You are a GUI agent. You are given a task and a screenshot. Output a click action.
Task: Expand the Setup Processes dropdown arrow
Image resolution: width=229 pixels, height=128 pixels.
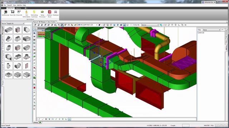(46, 16)
